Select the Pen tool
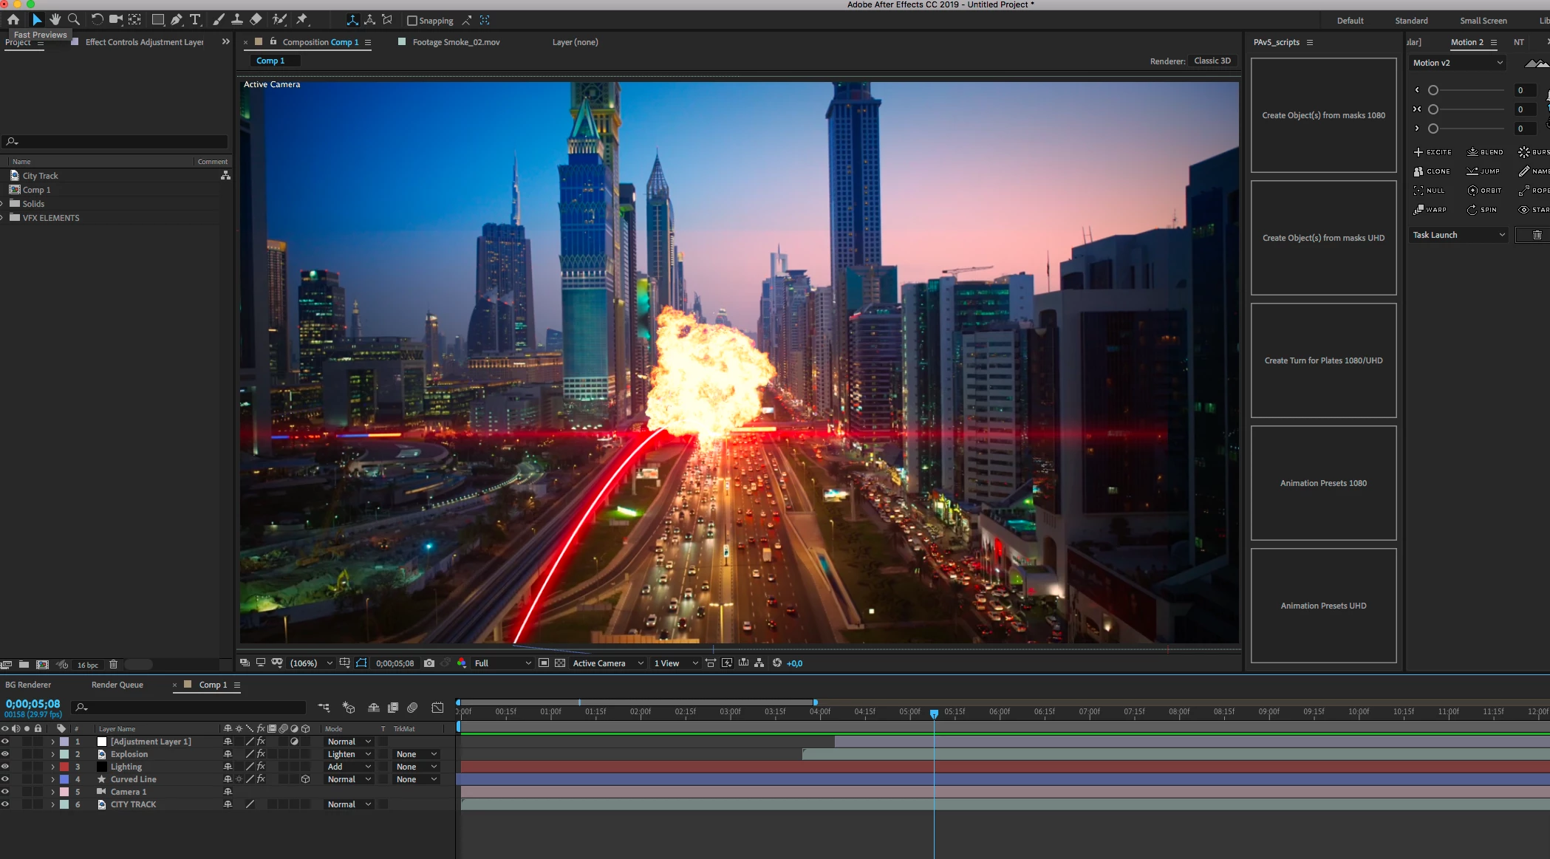 177,20
